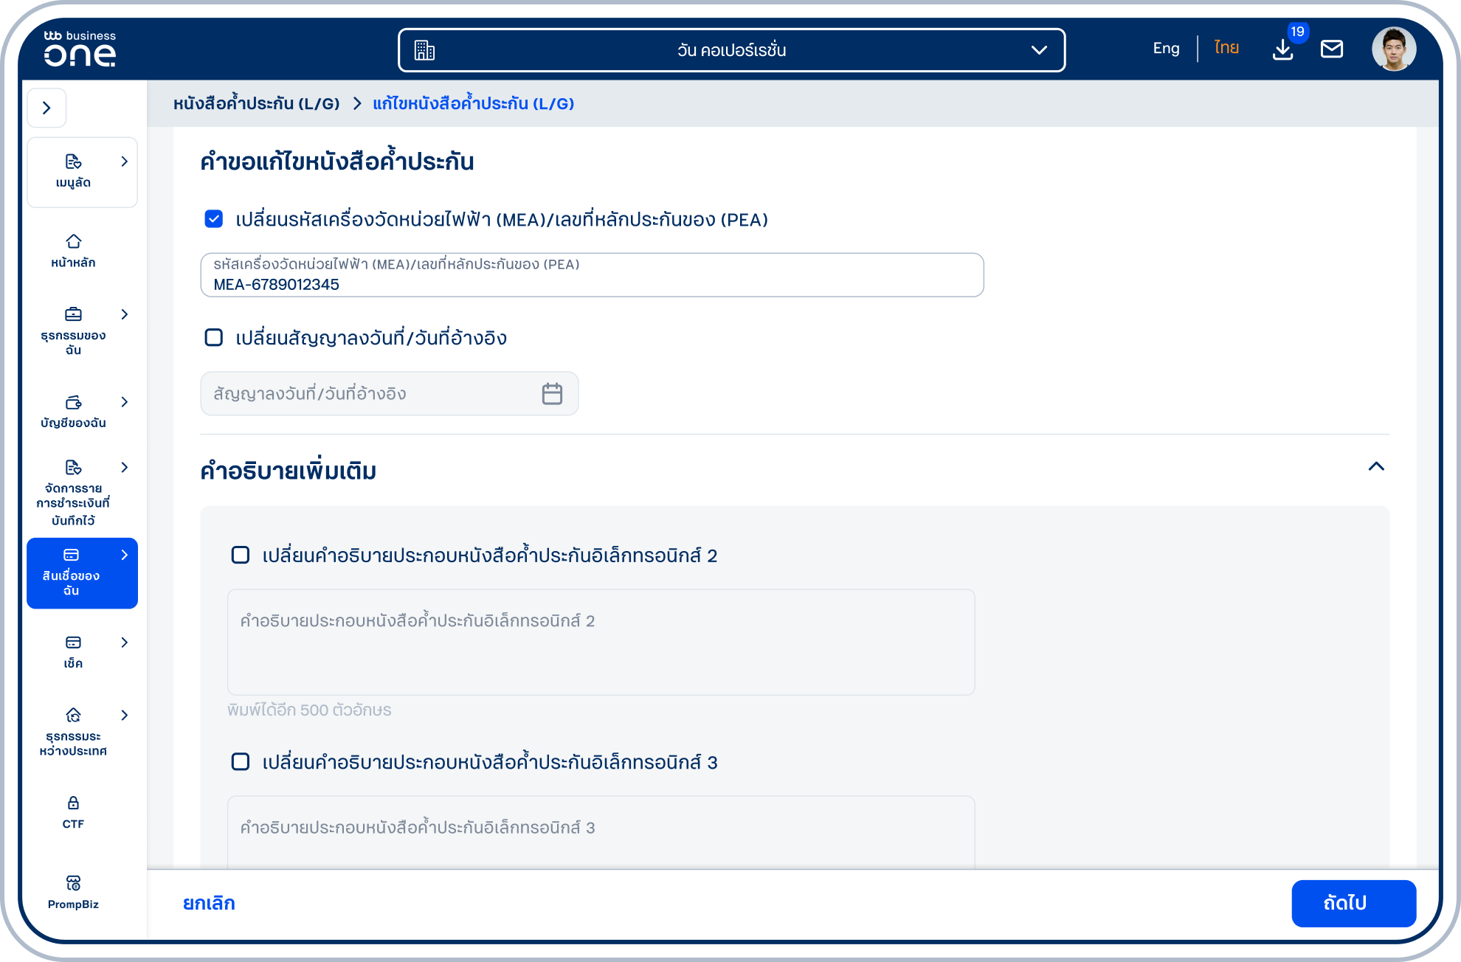The height and width of the screenshot is (962, 1461).
Task: Click breadcrumb แก้ไขหนังสือค้ำประกัน (L/G)
Action: (473, 103)
